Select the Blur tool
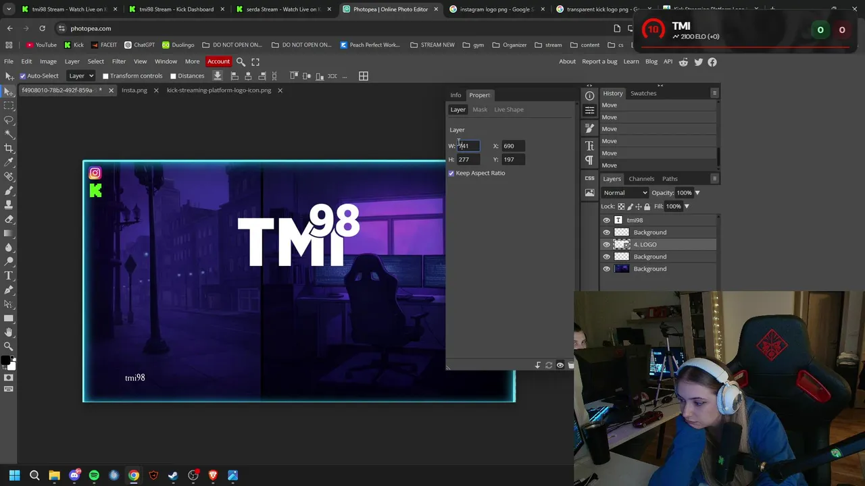865x486 pixels. [x=9, y=247]
